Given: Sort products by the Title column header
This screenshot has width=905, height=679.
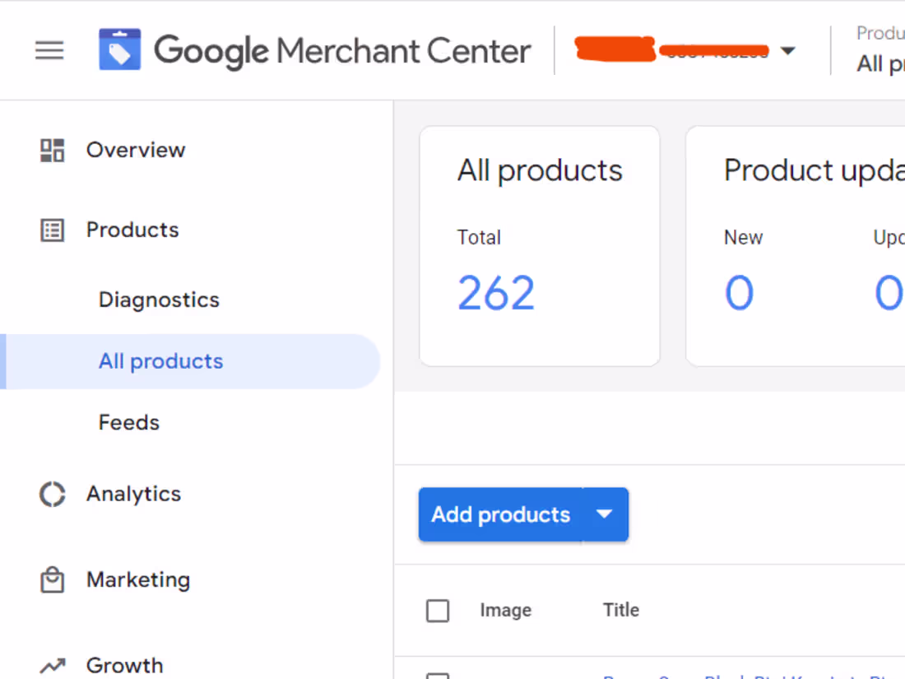Looking at the screenshot, I should 620,611.
